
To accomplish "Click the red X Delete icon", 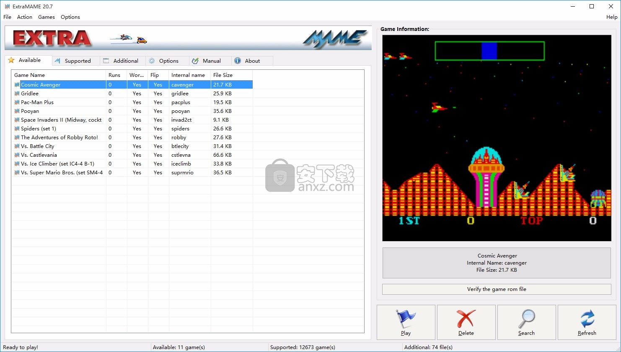I will pyautogui.click(x=466, y=319).
